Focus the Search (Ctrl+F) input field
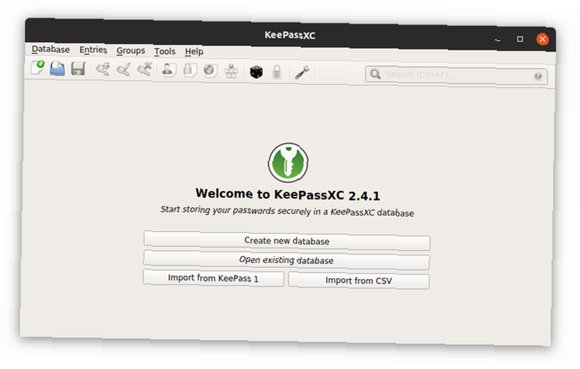 pos(457,75)
